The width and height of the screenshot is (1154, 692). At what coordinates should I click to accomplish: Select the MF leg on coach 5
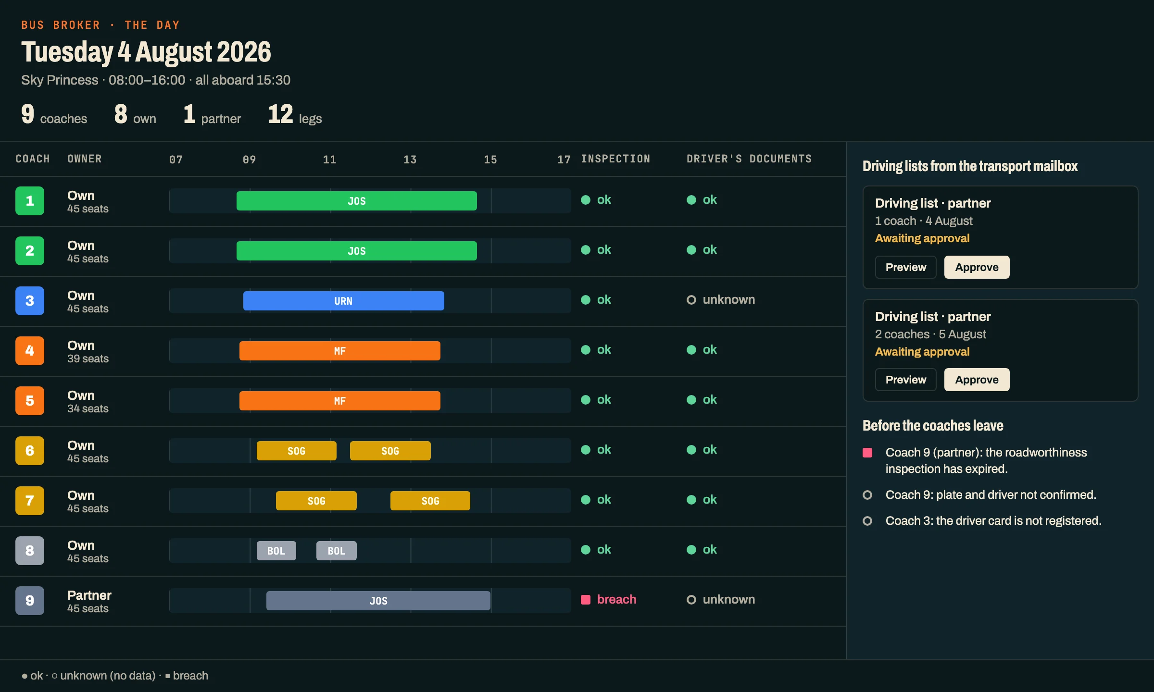[340, 401]
